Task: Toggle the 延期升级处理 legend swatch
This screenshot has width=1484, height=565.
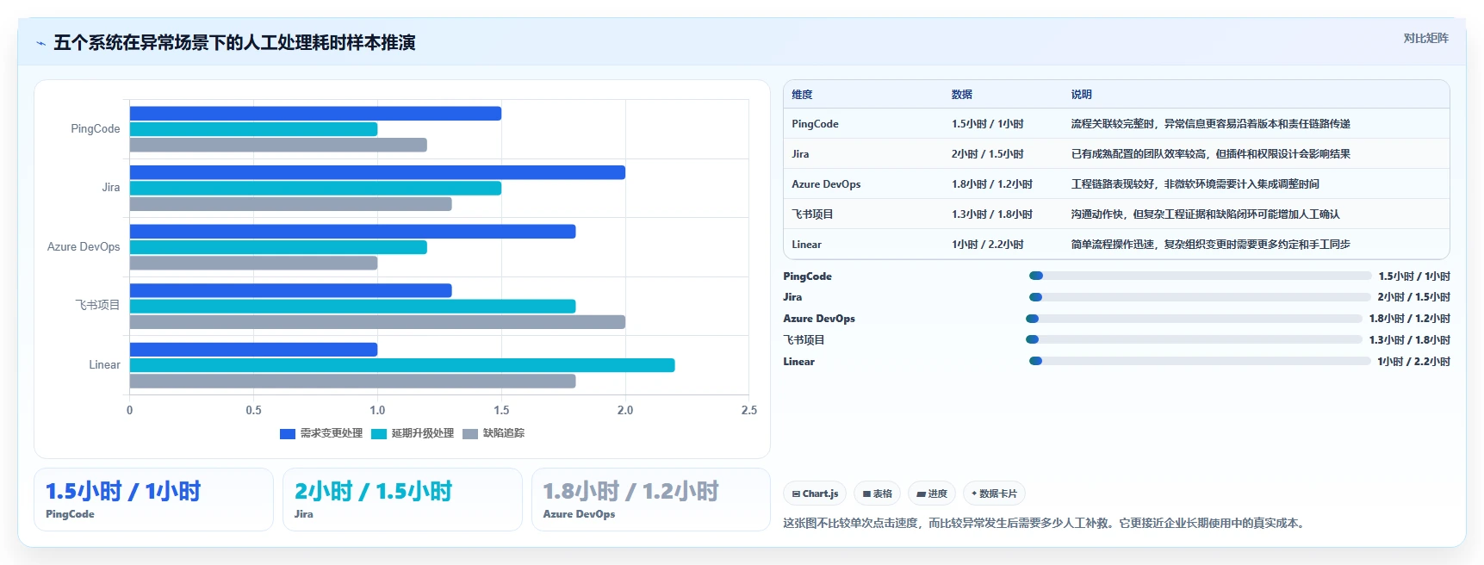Action: (x=379, y=433)
